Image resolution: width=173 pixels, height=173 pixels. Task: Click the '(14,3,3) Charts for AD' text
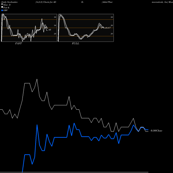pyautogui.click(x=46, y=2)
